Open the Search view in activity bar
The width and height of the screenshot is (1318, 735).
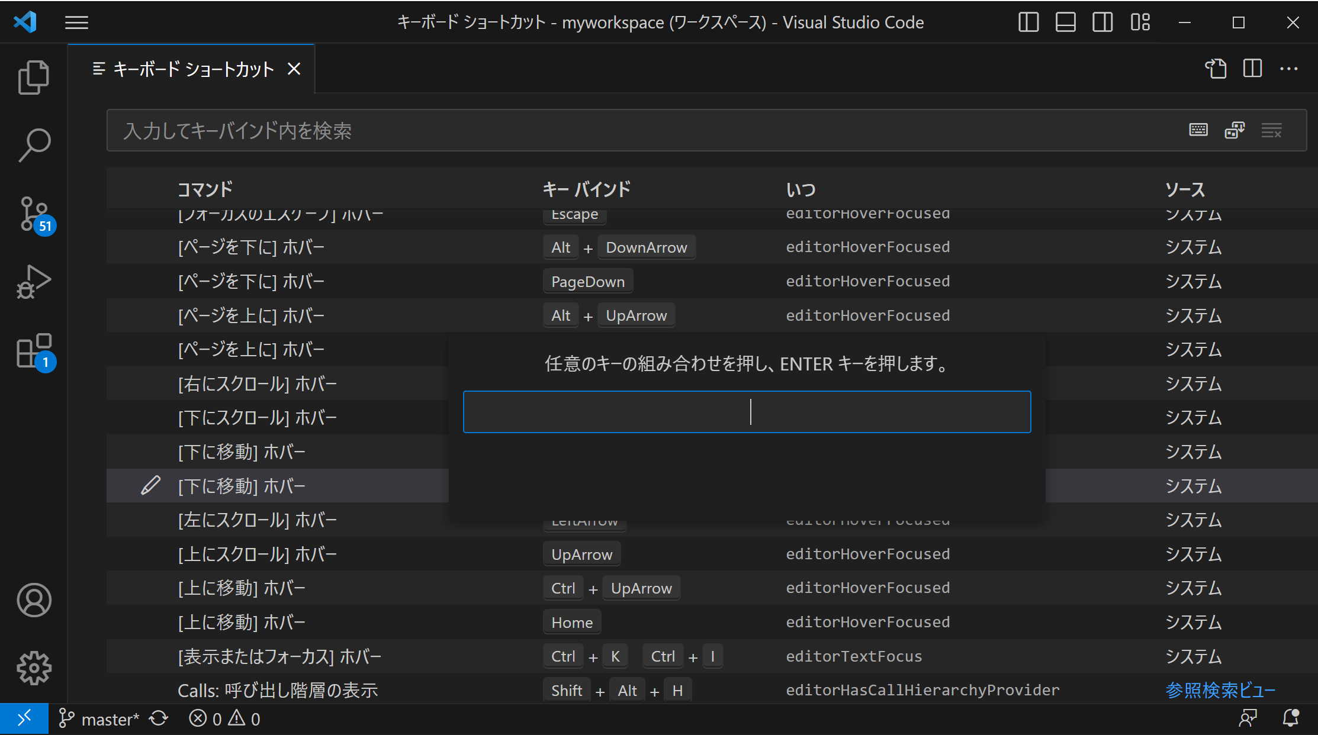tap(34, 145)
